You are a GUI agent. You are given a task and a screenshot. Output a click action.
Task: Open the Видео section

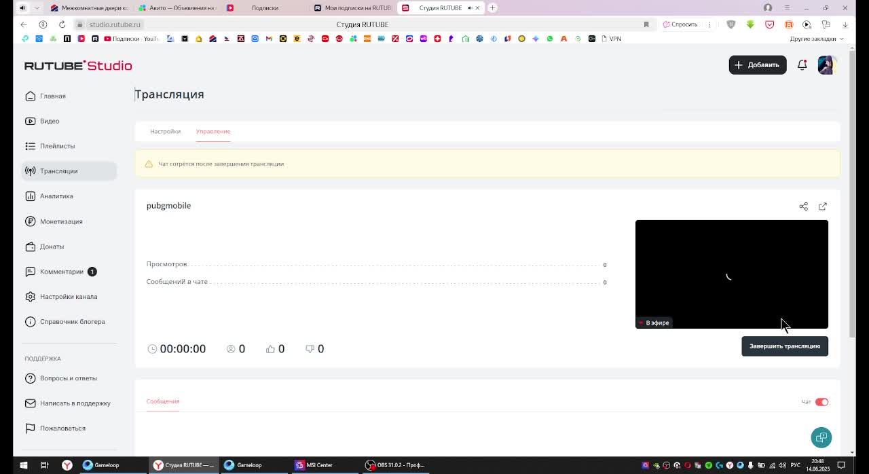pyautogui.click(x=42, y=121)
